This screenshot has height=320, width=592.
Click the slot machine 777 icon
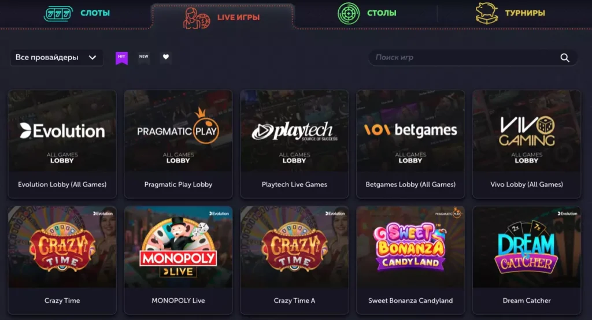[58, 14]
